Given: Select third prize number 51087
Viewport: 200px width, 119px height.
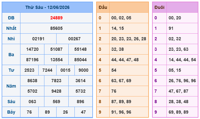Looking at the screenshot, I should point(56,49).
